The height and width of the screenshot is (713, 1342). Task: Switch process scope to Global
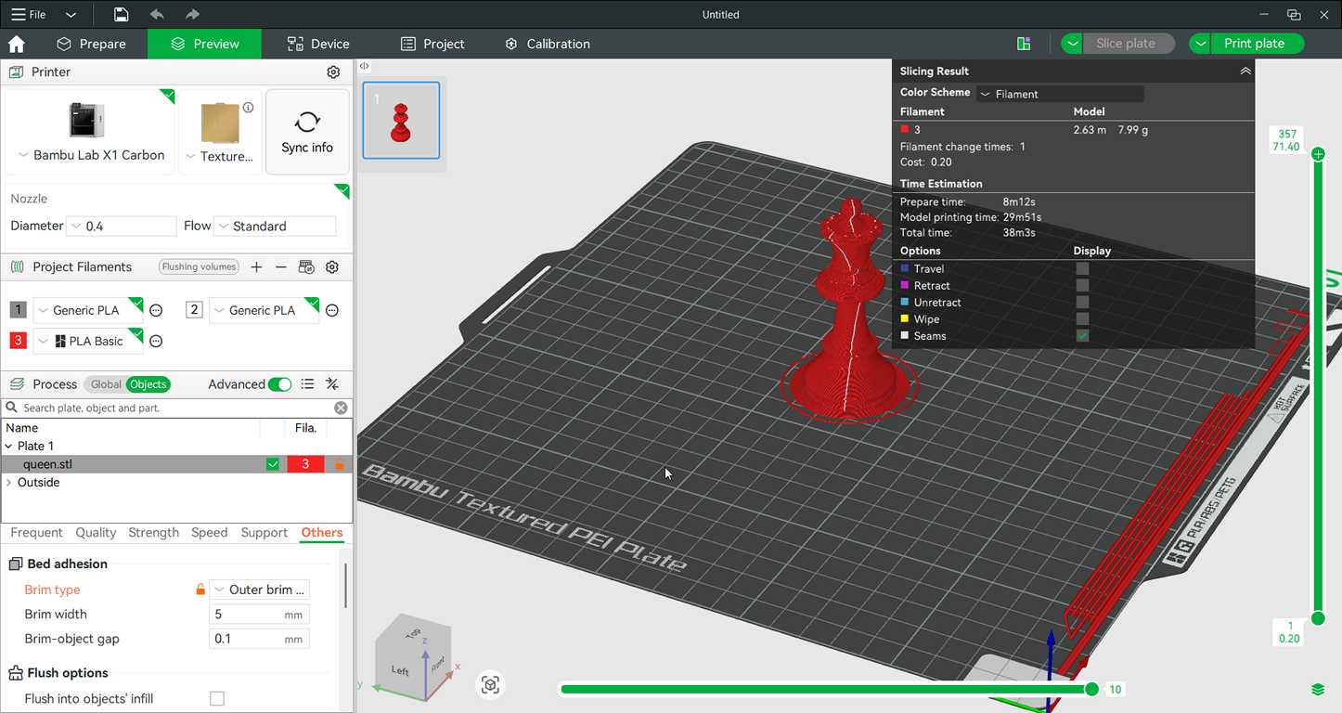click(106, 384)
